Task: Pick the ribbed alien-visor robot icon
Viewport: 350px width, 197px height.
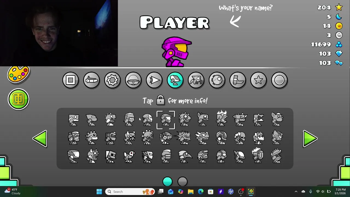Action: 74,156
